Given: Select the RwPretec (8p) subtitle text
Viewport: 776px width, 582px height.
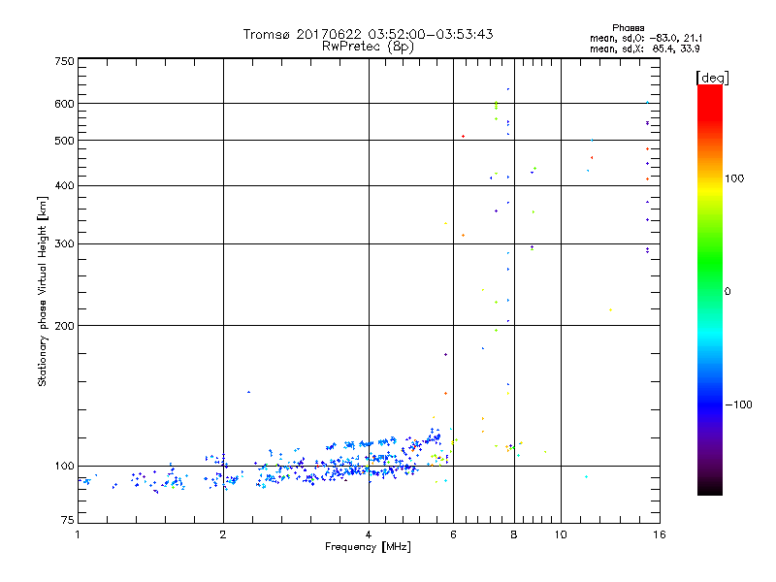Looking at the screenshot, I should 368,46.
